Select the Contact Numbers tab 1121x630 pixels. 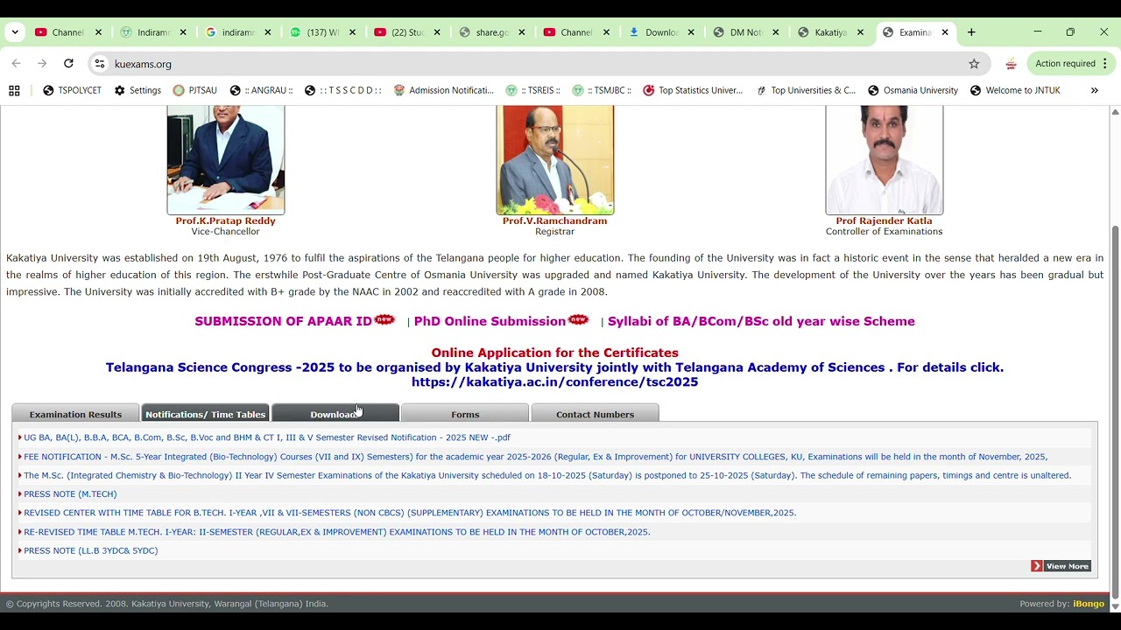point(595,414)
